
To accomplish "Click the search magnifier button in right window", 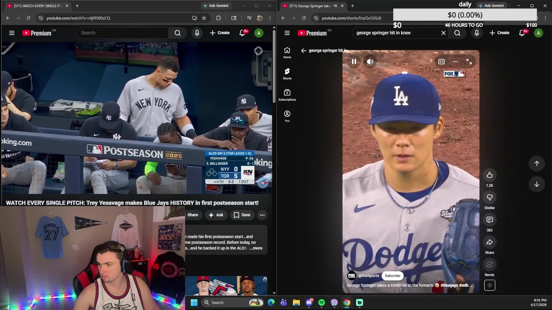I will click(x=457, y=33).
